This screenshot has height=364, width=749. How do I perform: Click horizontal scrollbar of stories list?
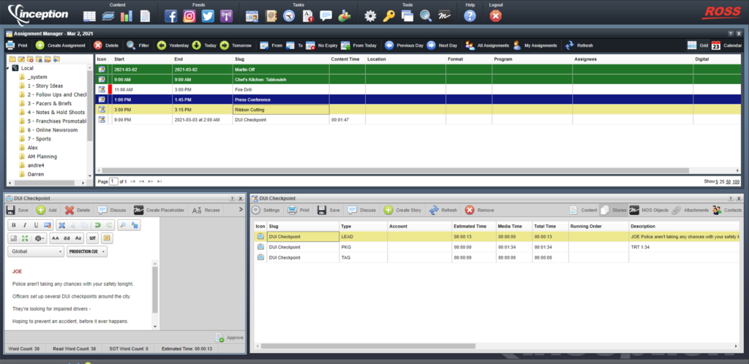pos(368,346)
